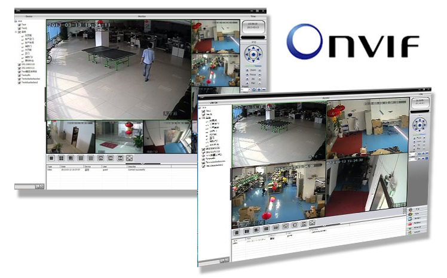Click PTZ direction pad center in back window
The image size is (447, 278).
(254, 54)
